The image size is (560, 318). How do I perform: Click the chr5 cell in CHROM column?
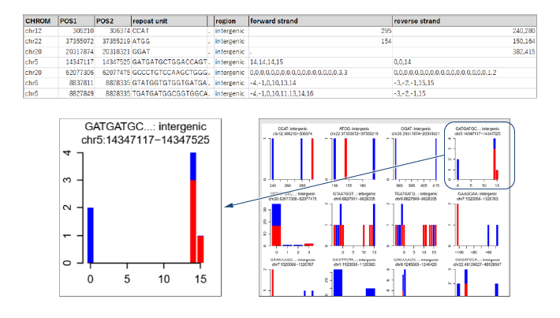(x=32, y=61)
